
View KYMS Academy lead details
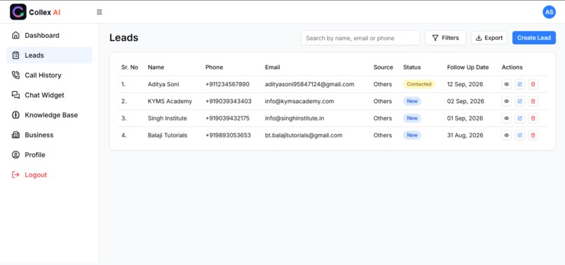click(506, 102)
